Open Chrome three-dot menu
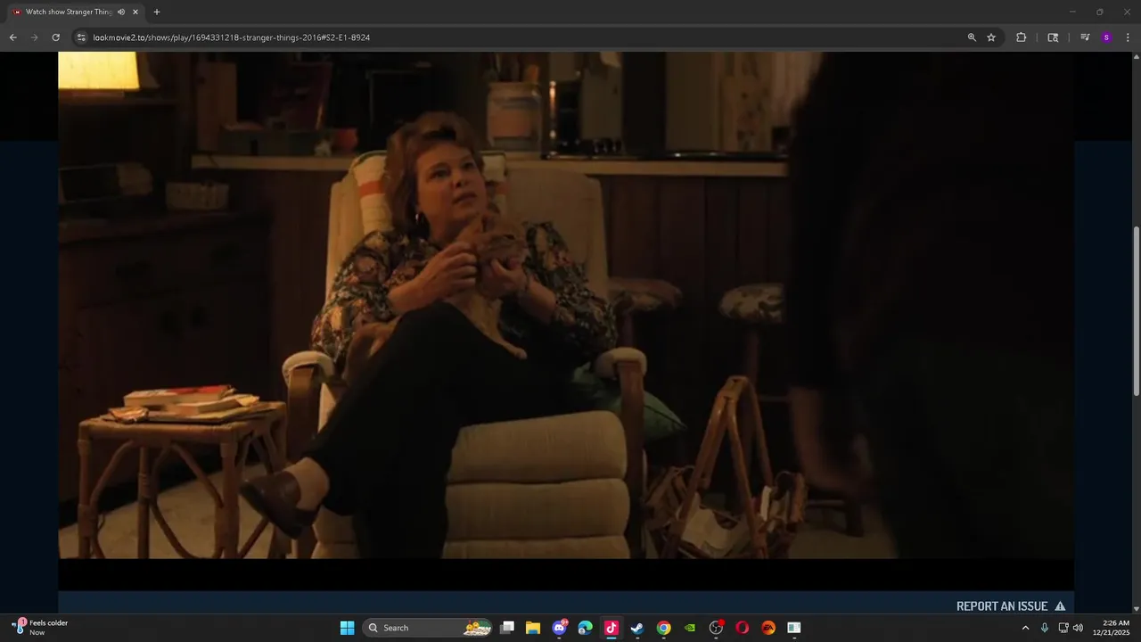Viewport: 1141px width, 642px height. click(1128, 37)
